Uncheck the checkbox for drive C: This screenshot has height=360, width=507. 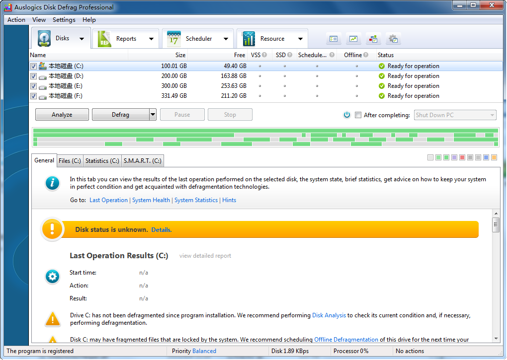point(33,67)
